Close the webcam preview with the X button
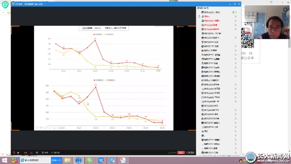 (285, 10)
